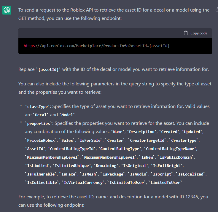The width and height of the screenshot is (218, 212).
Task: Click the 'IsLocalized' property value
Action: [191, 174]
